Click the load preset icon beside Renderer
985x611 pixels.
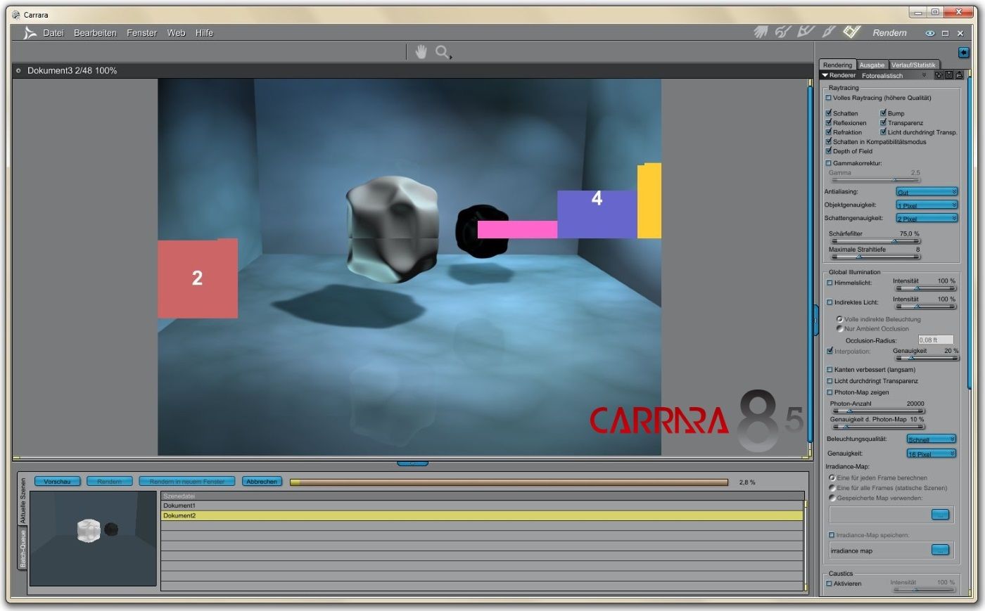[958, 75]
